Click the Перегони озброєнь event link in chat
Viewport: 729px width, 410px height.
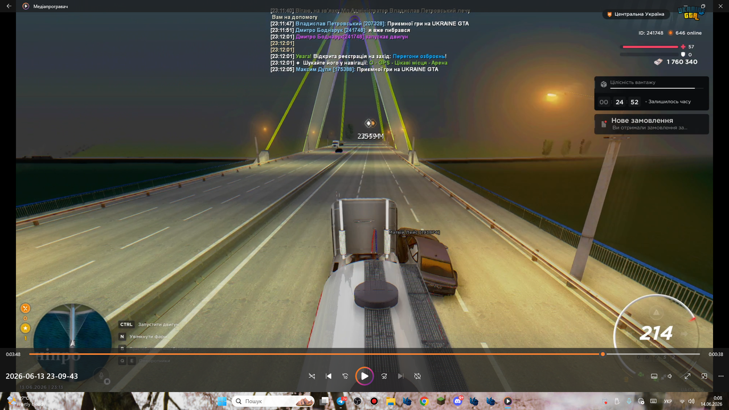point(419,56)
